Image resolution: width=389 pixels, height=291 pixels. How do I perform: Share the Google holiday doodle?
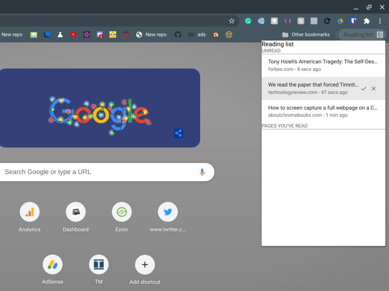(179, 133)
